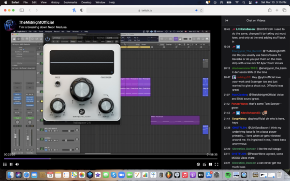Enter fullscreen video mode icon
Screen dimensions: 290x181
coord(217,164)
